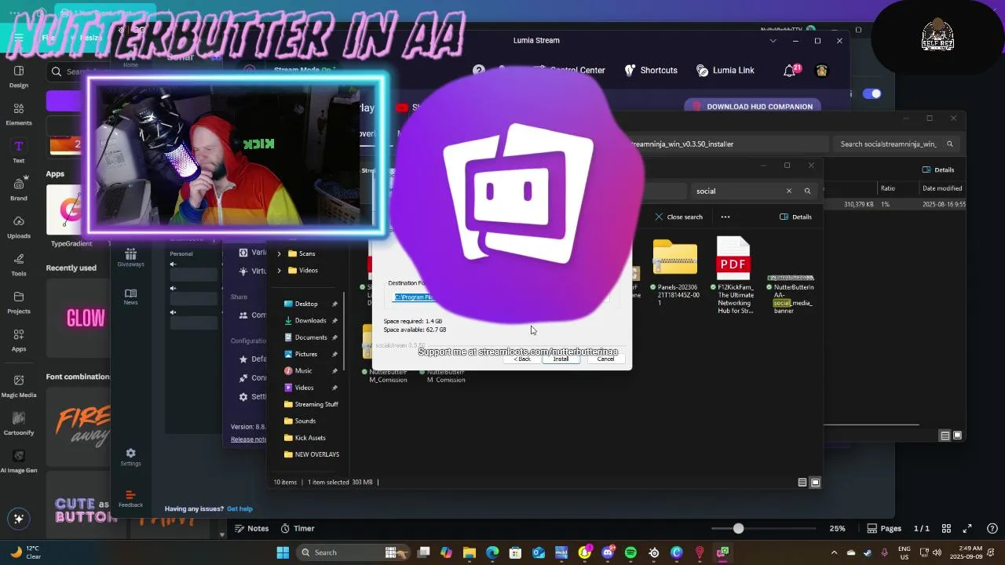This screenshot has height=565, width=1005.
Task: Launch Cartoonify app in Canva
Action: click(19, 424)
